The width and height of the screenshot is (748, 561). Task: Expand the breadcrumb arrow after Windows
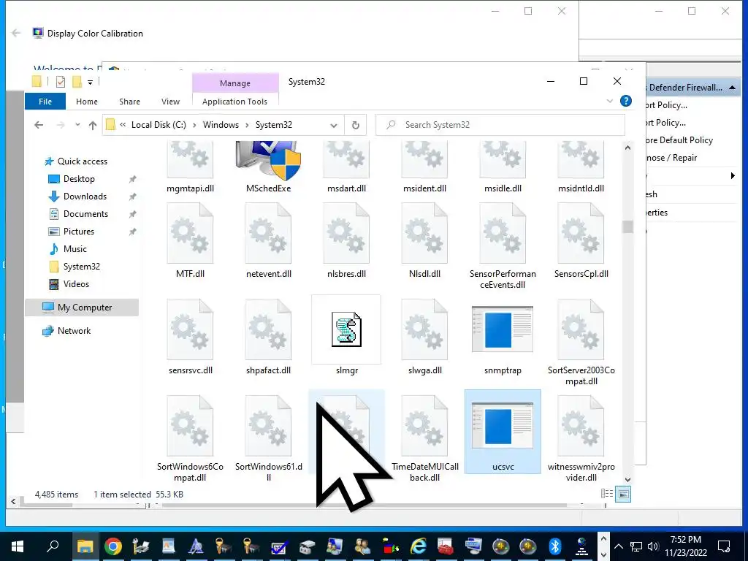click(x=247, y=125)
